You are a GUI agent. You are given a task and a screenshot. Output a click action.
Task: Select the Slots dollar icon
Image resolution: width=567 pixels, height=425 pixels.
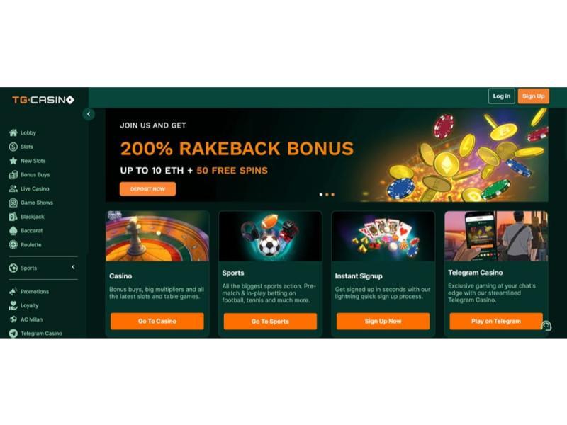(13, 147)
